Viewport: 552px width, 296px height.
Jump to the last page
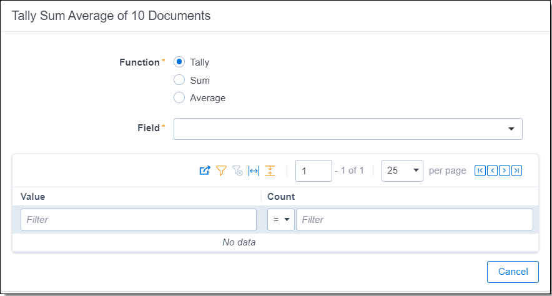(516, 170)
